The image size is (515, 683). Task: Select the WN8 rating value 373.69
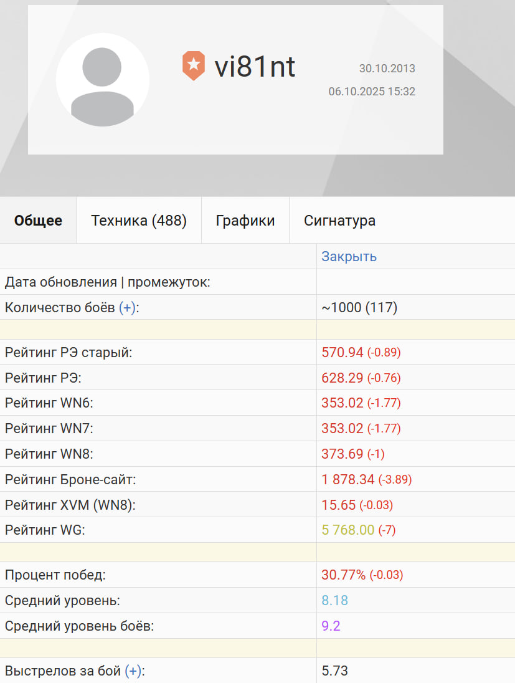tap(342, 454)
